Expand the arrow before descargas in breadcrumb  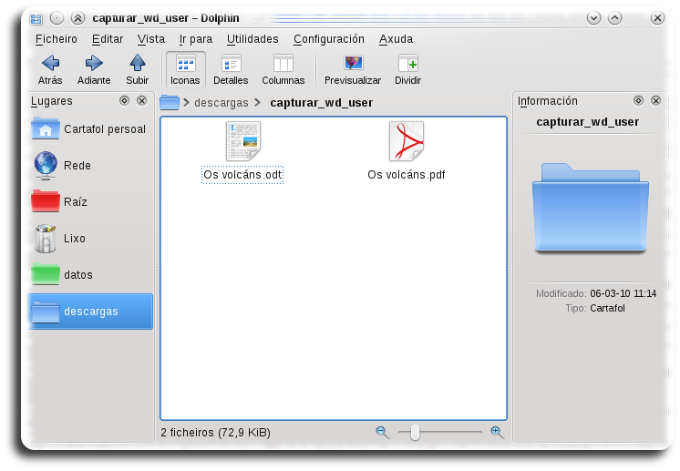coord(186,103)
